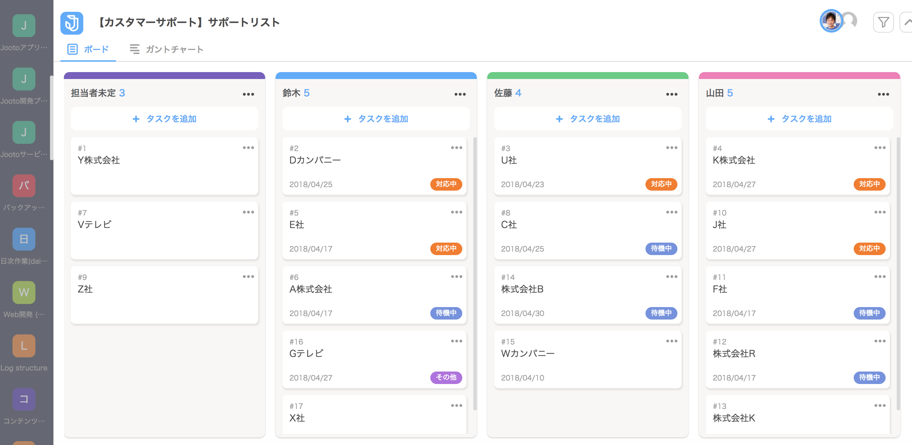Open menu for Vテレビ card

pyautogui.click(x=248, y=212)
